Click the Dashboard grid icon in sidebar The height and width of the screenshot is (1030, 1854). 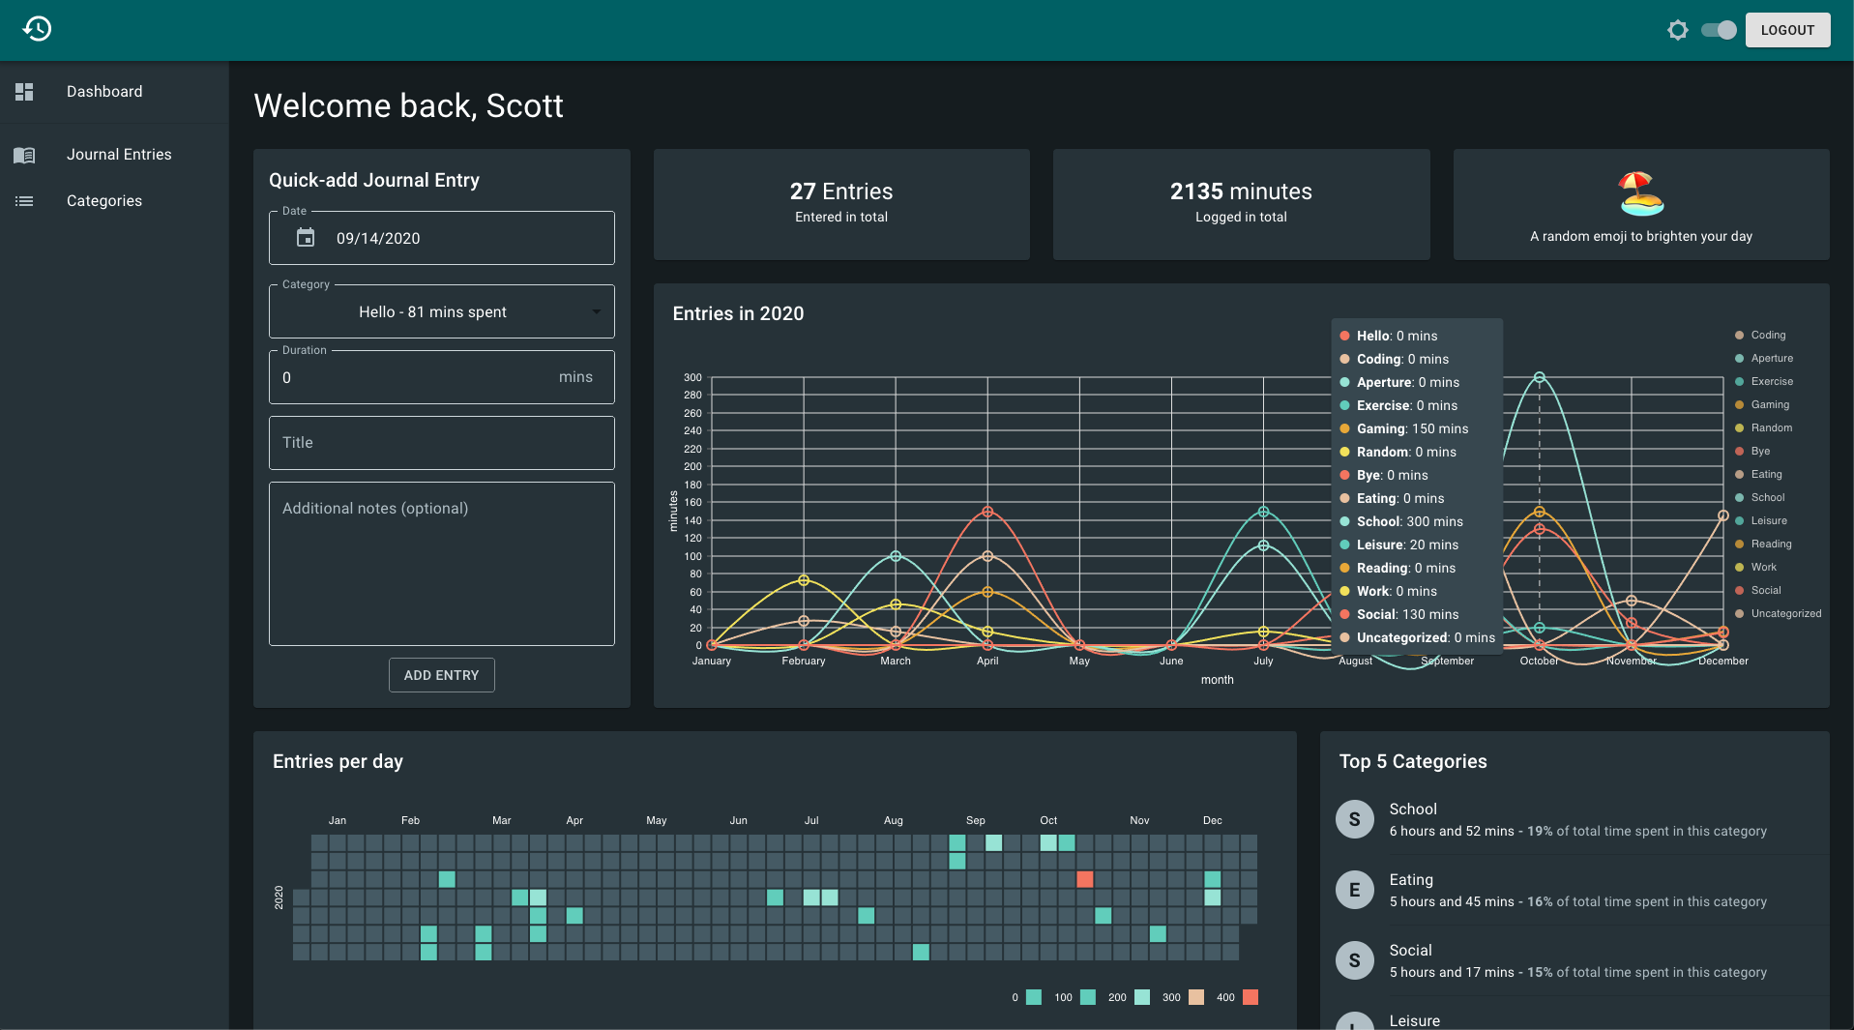(24, 92)
